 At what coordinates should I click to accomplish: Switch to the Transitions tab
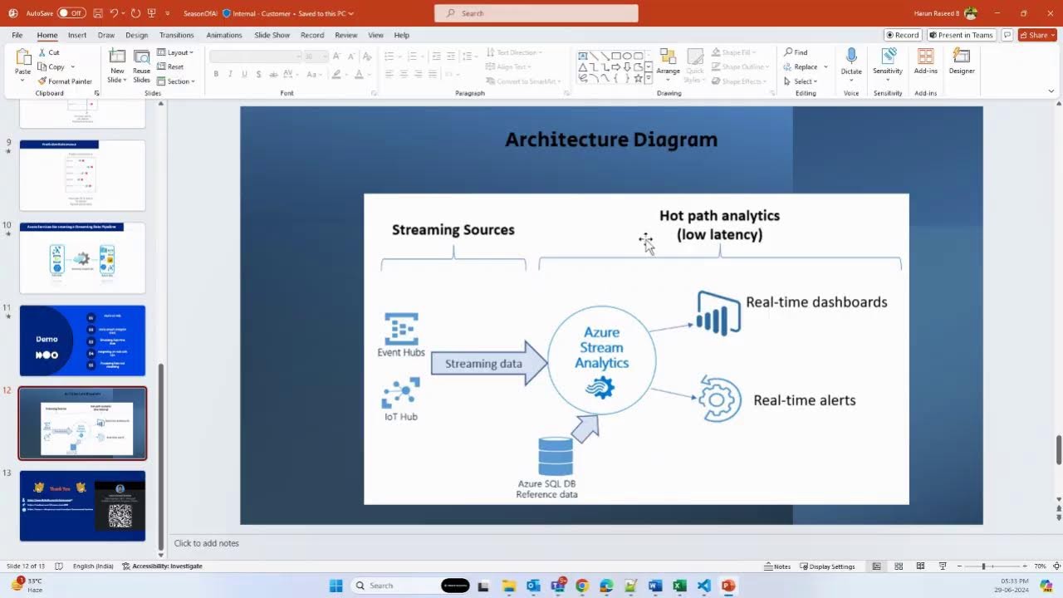click(177, 35)
